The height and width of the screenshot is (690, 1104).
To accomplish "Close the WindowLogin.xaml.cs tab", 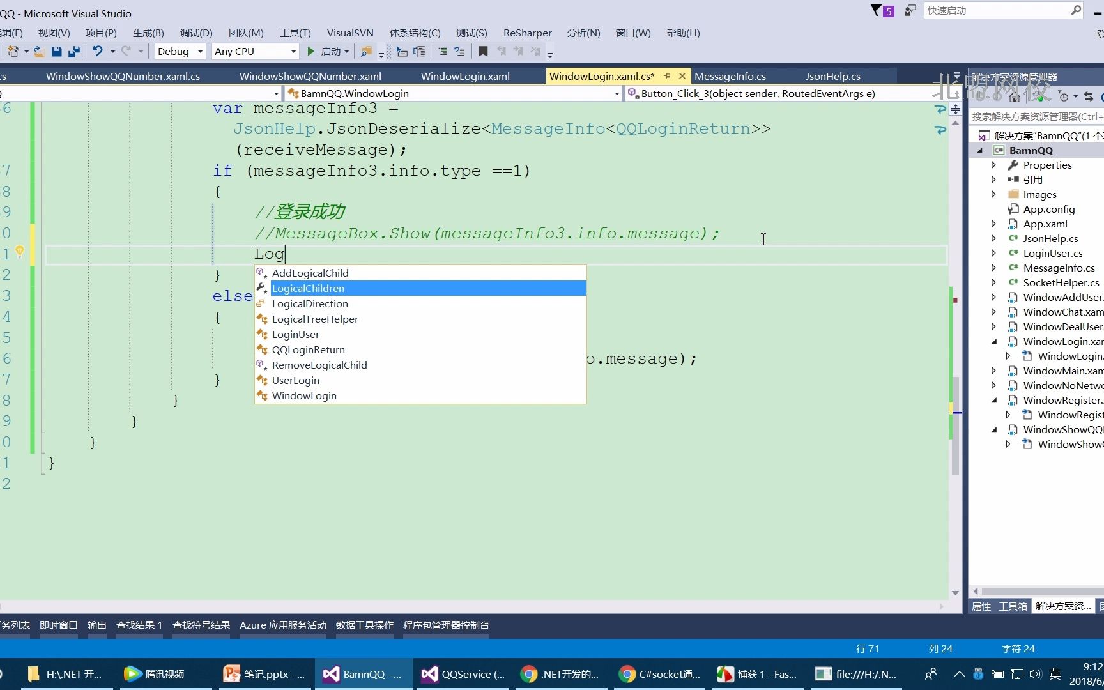I will coord(682,75).
